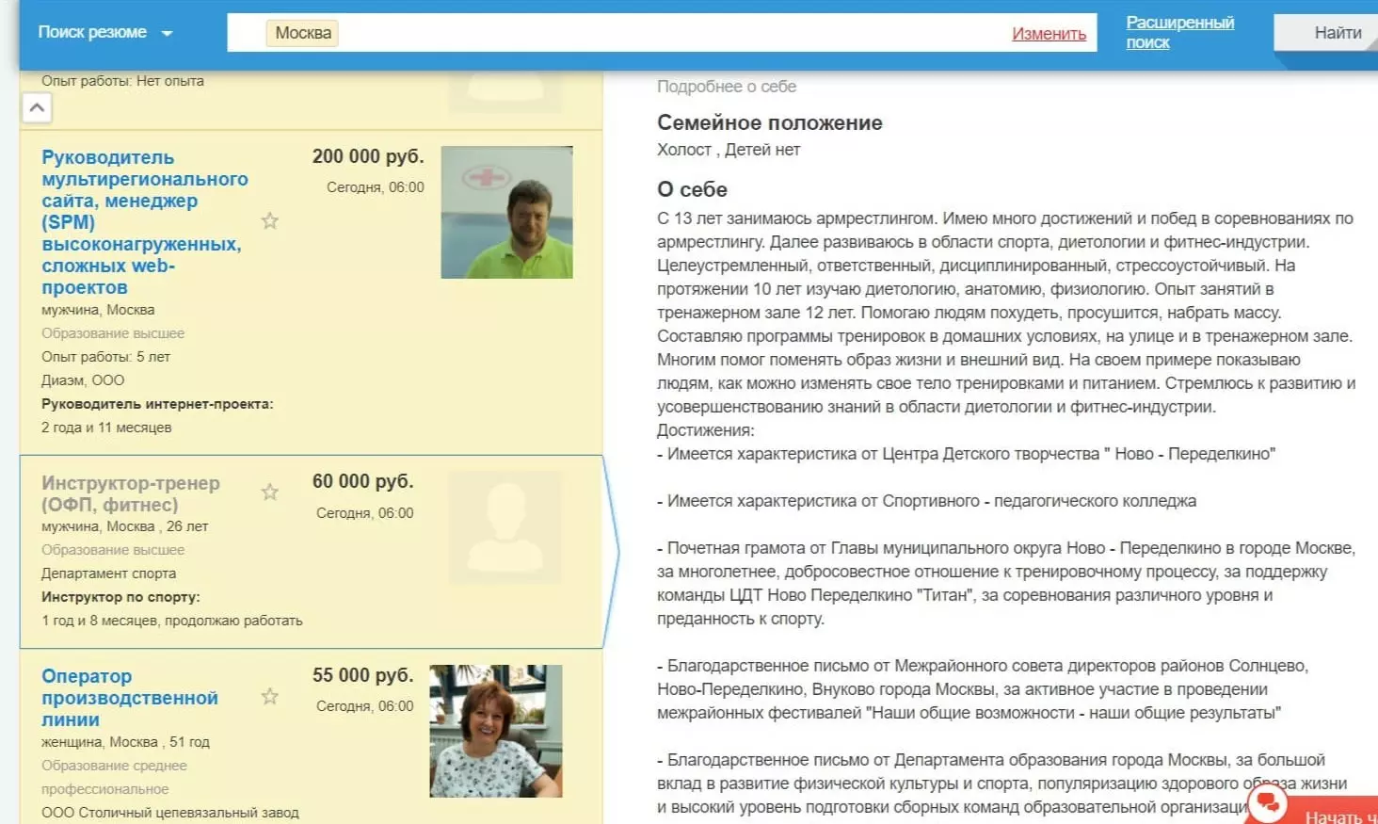This screenshot has width=1378, height=824.
Task: Open Инструктор-тренер (ОФП, фитнес) resume title
Action: point(130,493)
